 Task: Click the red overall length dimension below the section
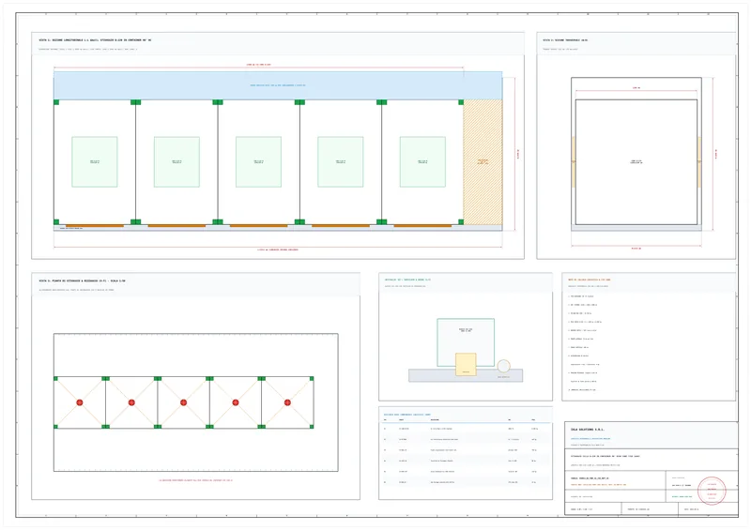point(278,250)
